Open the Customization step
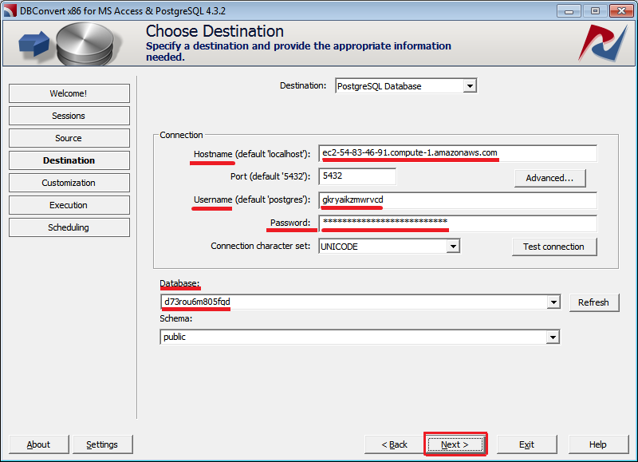The width and height of the screenshot is (638, 462). (69, 183)
